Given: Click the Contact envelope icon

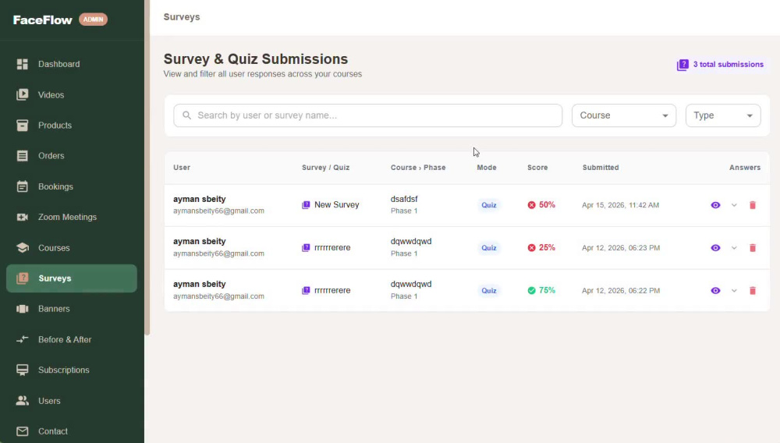Looking at the screenshot, I should [23, 431].
